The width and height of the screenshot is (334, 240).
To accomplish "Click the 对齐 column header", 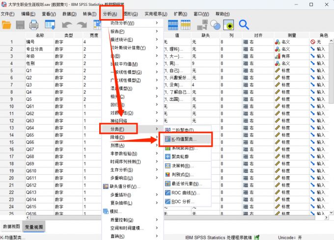I will (x=258, y=35).
